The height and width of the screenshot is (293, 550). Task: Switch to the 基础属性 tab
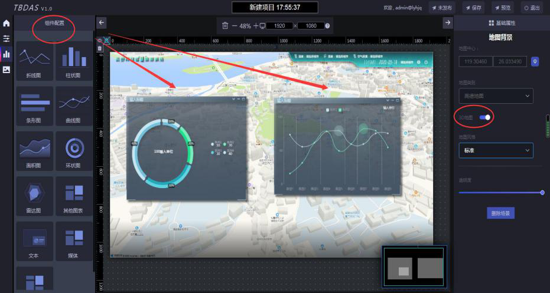pyautogui.click(x=502, y=23)
